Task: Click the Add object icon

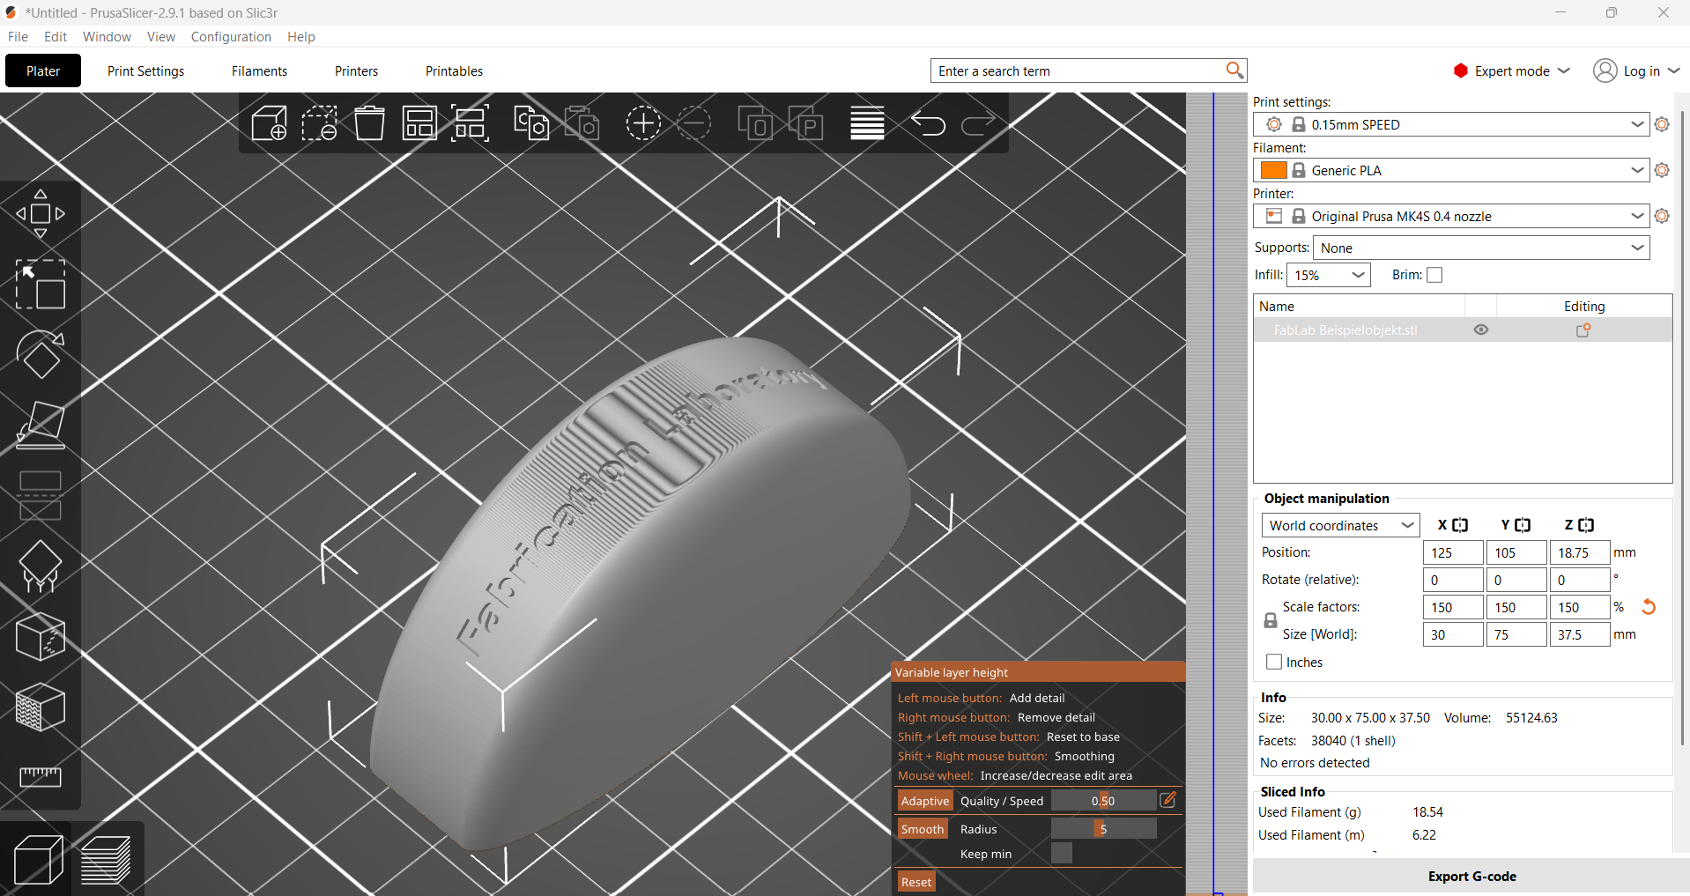Action: [270, 123]
